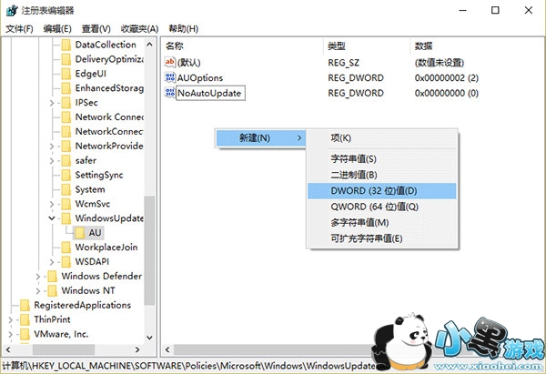The width and height of the screenshot is (546, 374).
Task: Click the System folder icon
Action: tap(66, 189)
